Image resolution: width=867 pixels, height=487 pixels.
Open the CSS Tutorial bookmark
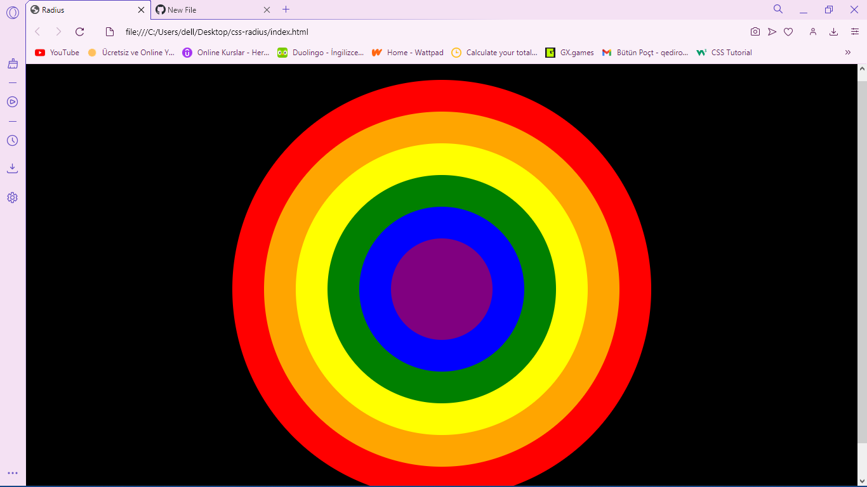(724, 53)
